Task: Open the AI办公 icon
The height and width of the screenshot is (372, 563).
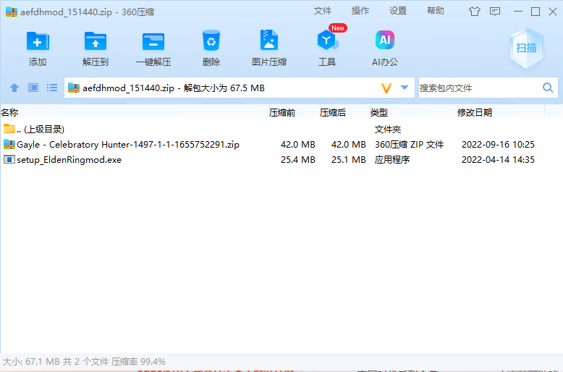Action: point(384,40)
